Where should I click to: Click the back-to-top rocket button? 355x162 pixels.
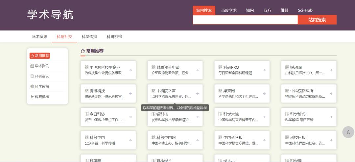(x=348, y=132)
